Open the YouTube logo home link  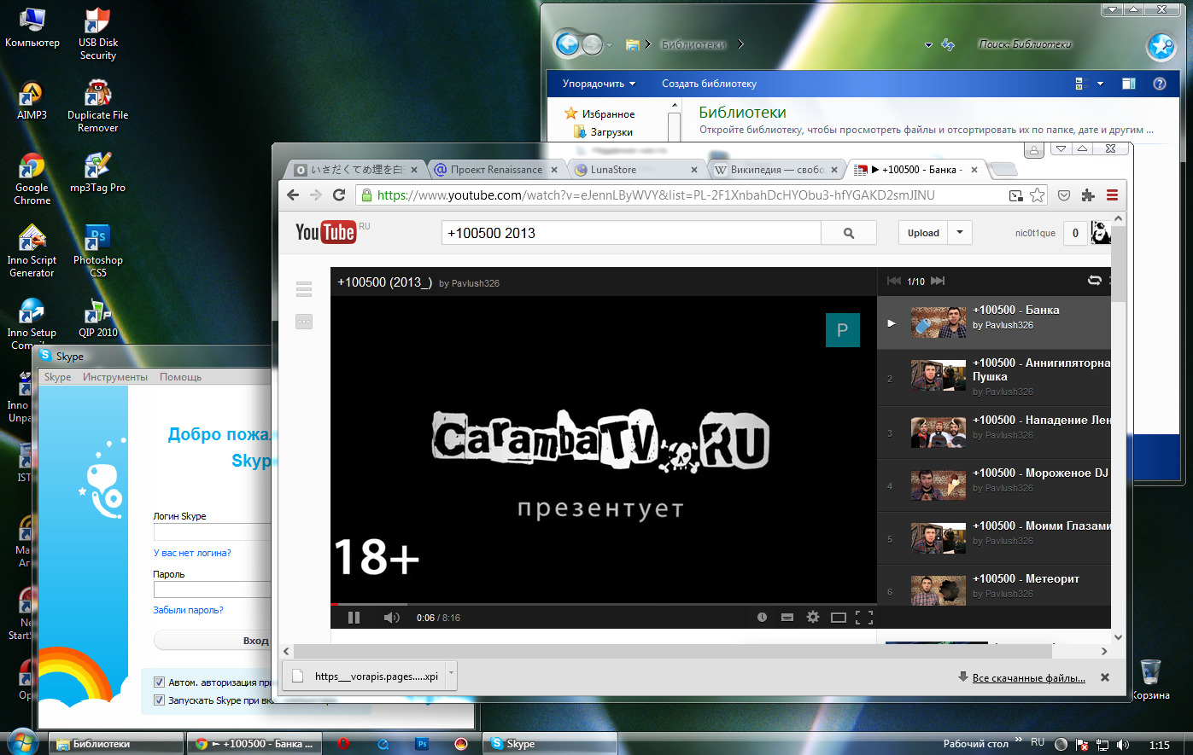(325, 232)
